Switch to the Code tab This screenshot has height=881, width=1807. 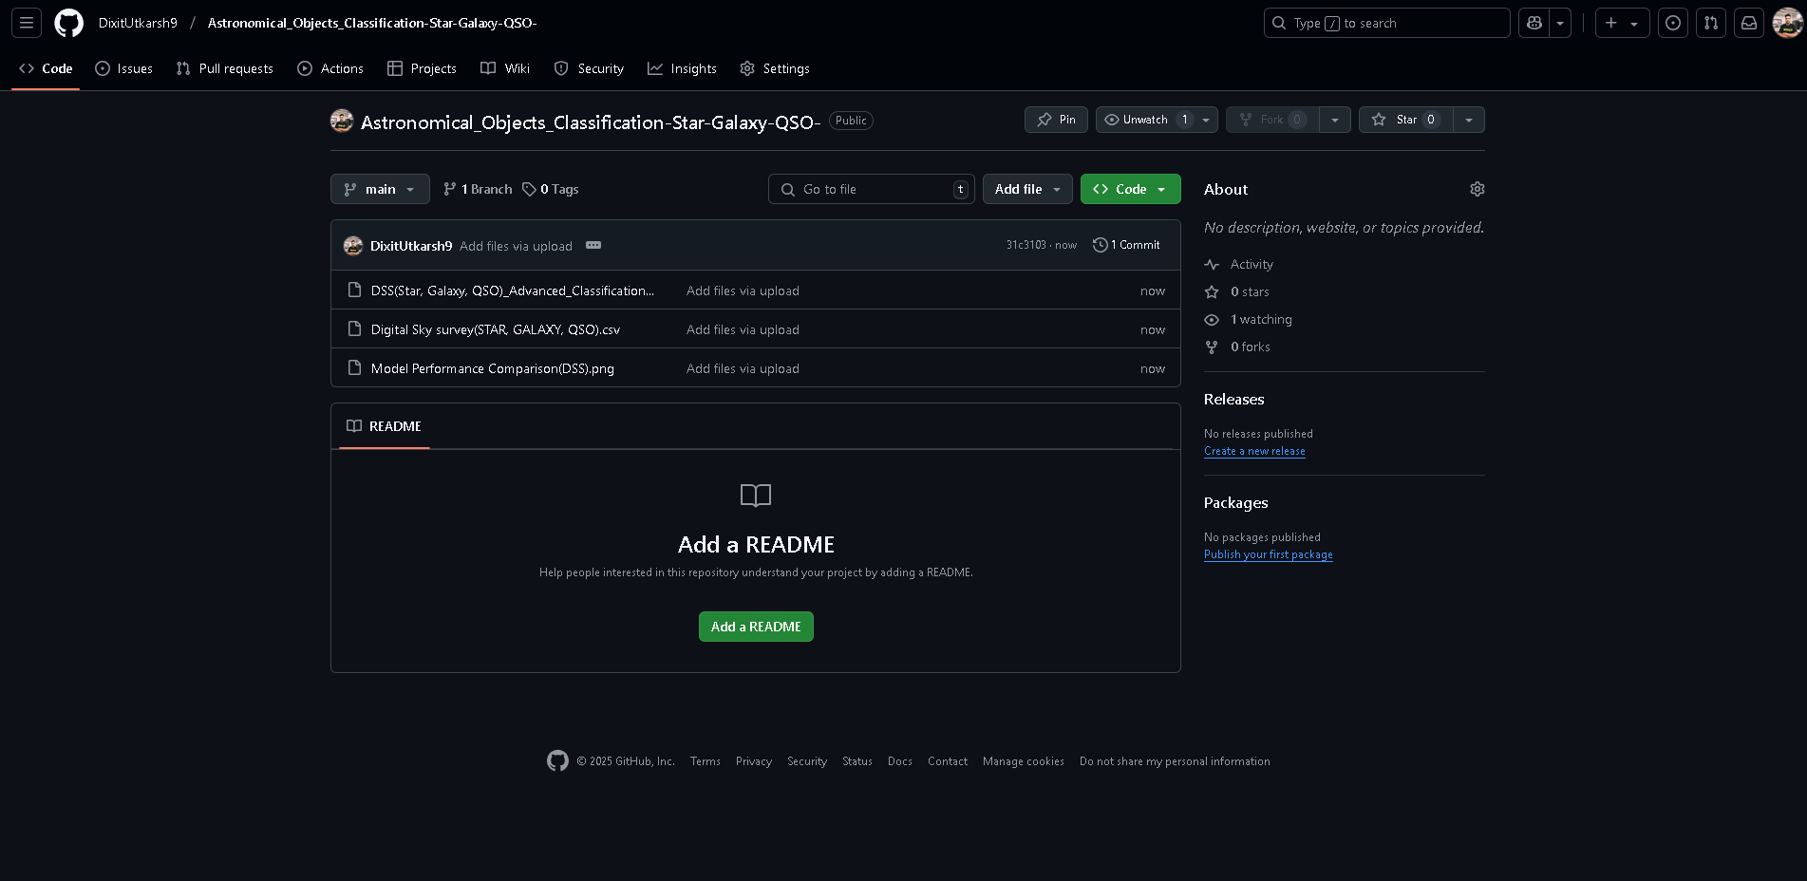click(x=46, y=68)
